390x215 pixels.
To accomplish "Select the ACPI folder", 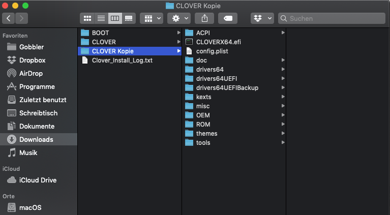I will pyautogui.click(x=234, y=33).
